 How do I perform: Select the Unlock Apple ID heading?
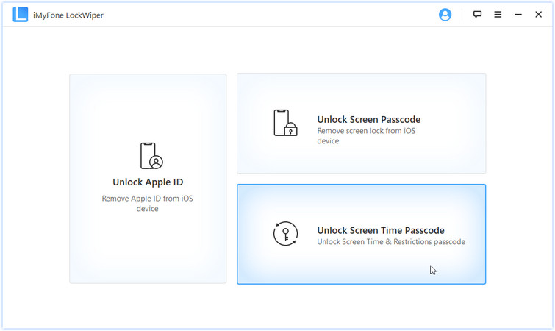pyautogui.click(x=148, y=182)
